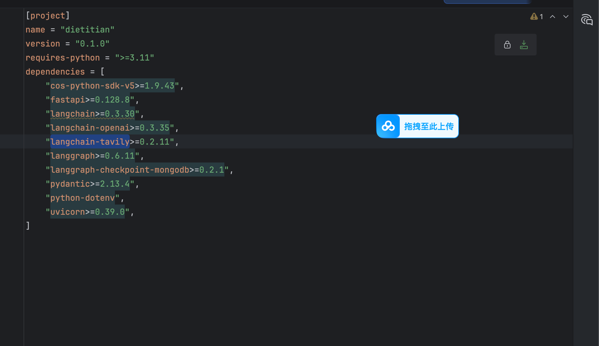Click the dependencies key
This screenshot has width=599, height=346.
pyautogui.click(x=55, y=72)
